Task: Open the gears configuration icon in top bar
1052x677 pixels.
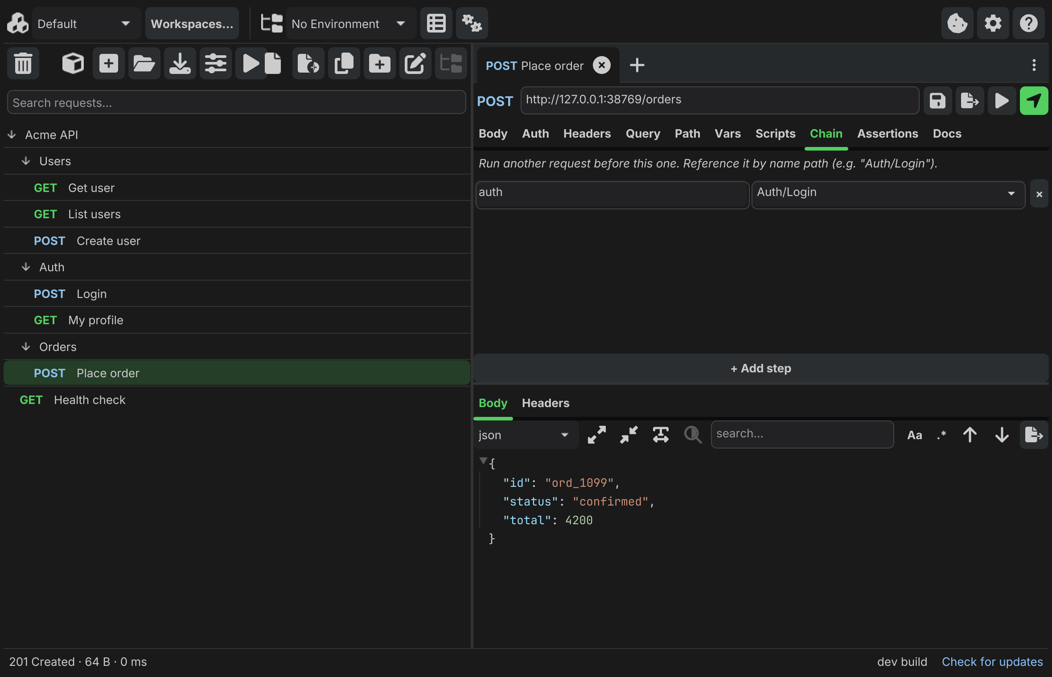Action: tap(472, 23)
